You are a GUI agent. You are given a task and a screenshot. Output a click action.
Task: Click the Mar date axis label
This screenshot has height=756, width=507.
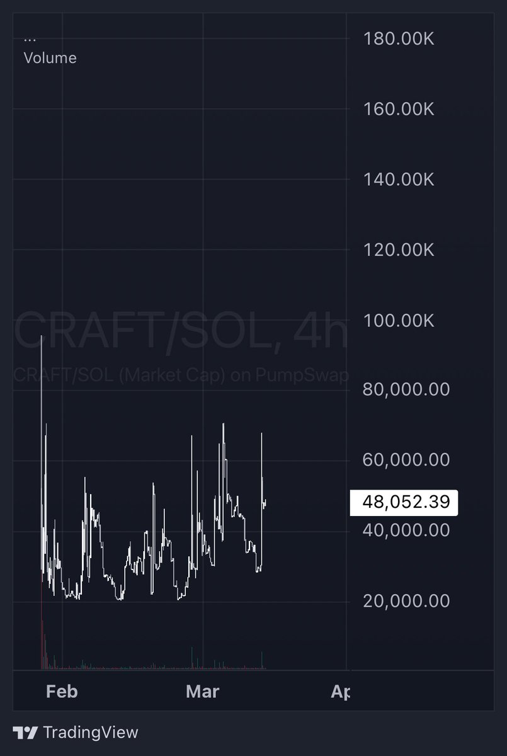point(203,692)
